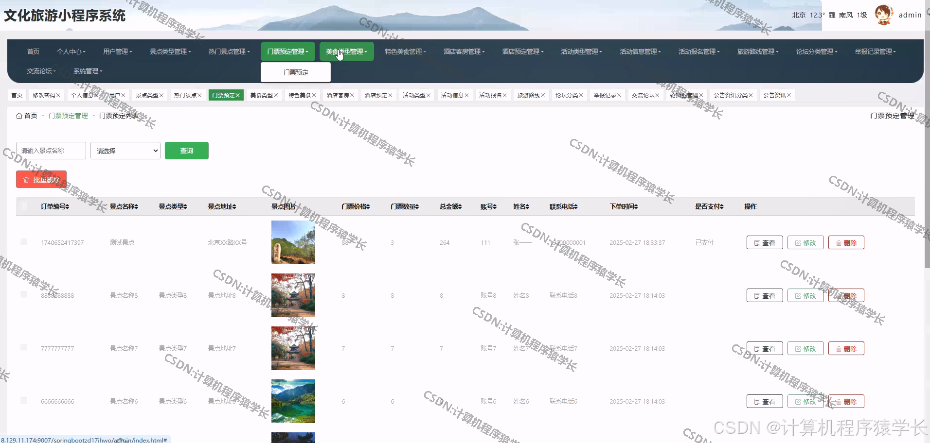Close the 公告资讯 tab X icon
Viewport: 930px width, 443px height.
[789, 95]
